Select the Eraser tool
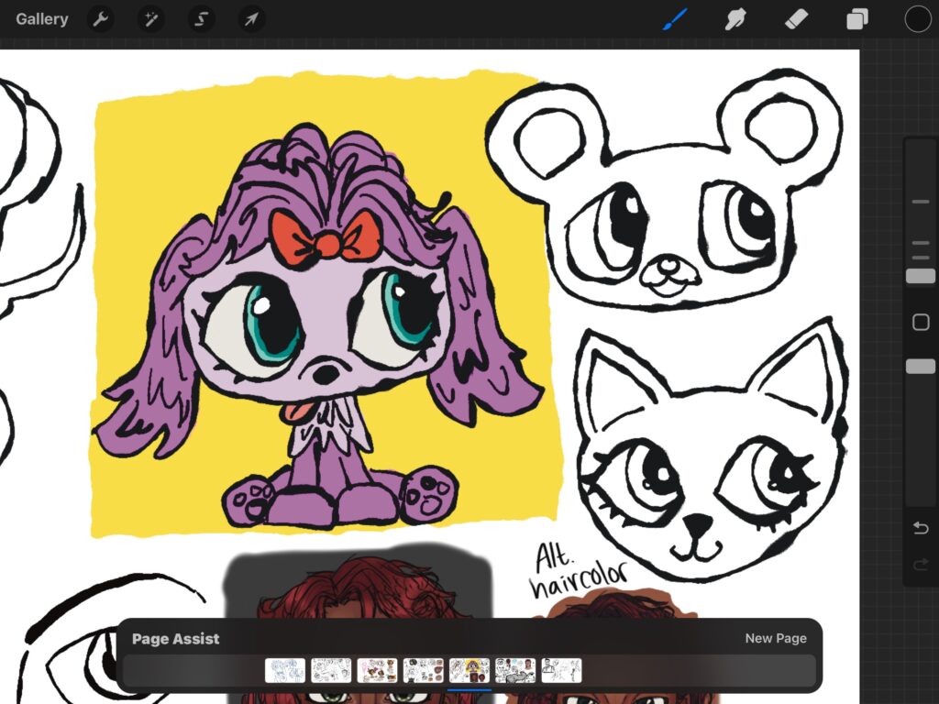Viewport: 939px width, 704px height. pyautogui.click(x=796, y=19)
